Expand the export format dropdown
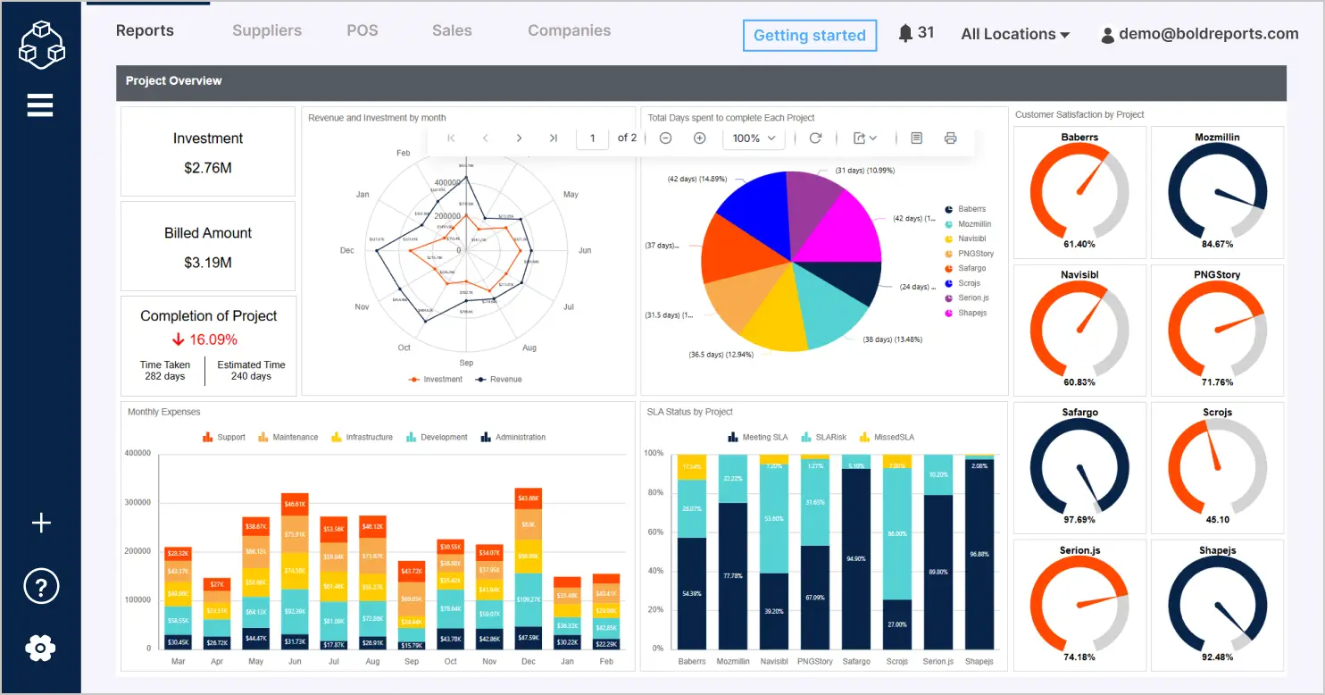Viewport: 1325px width, 695px height. (865, 138)
